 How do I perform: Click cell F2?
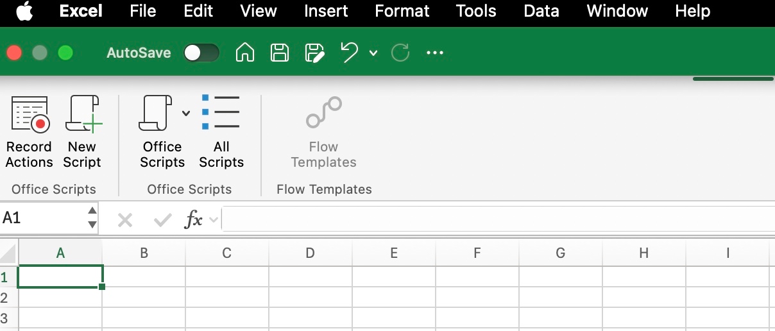(x=477, y=298)
